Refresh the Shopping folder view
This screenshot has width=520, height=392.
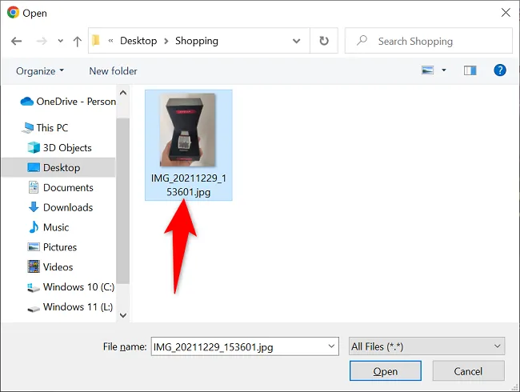pyautogui.click(x=324, y=41)
